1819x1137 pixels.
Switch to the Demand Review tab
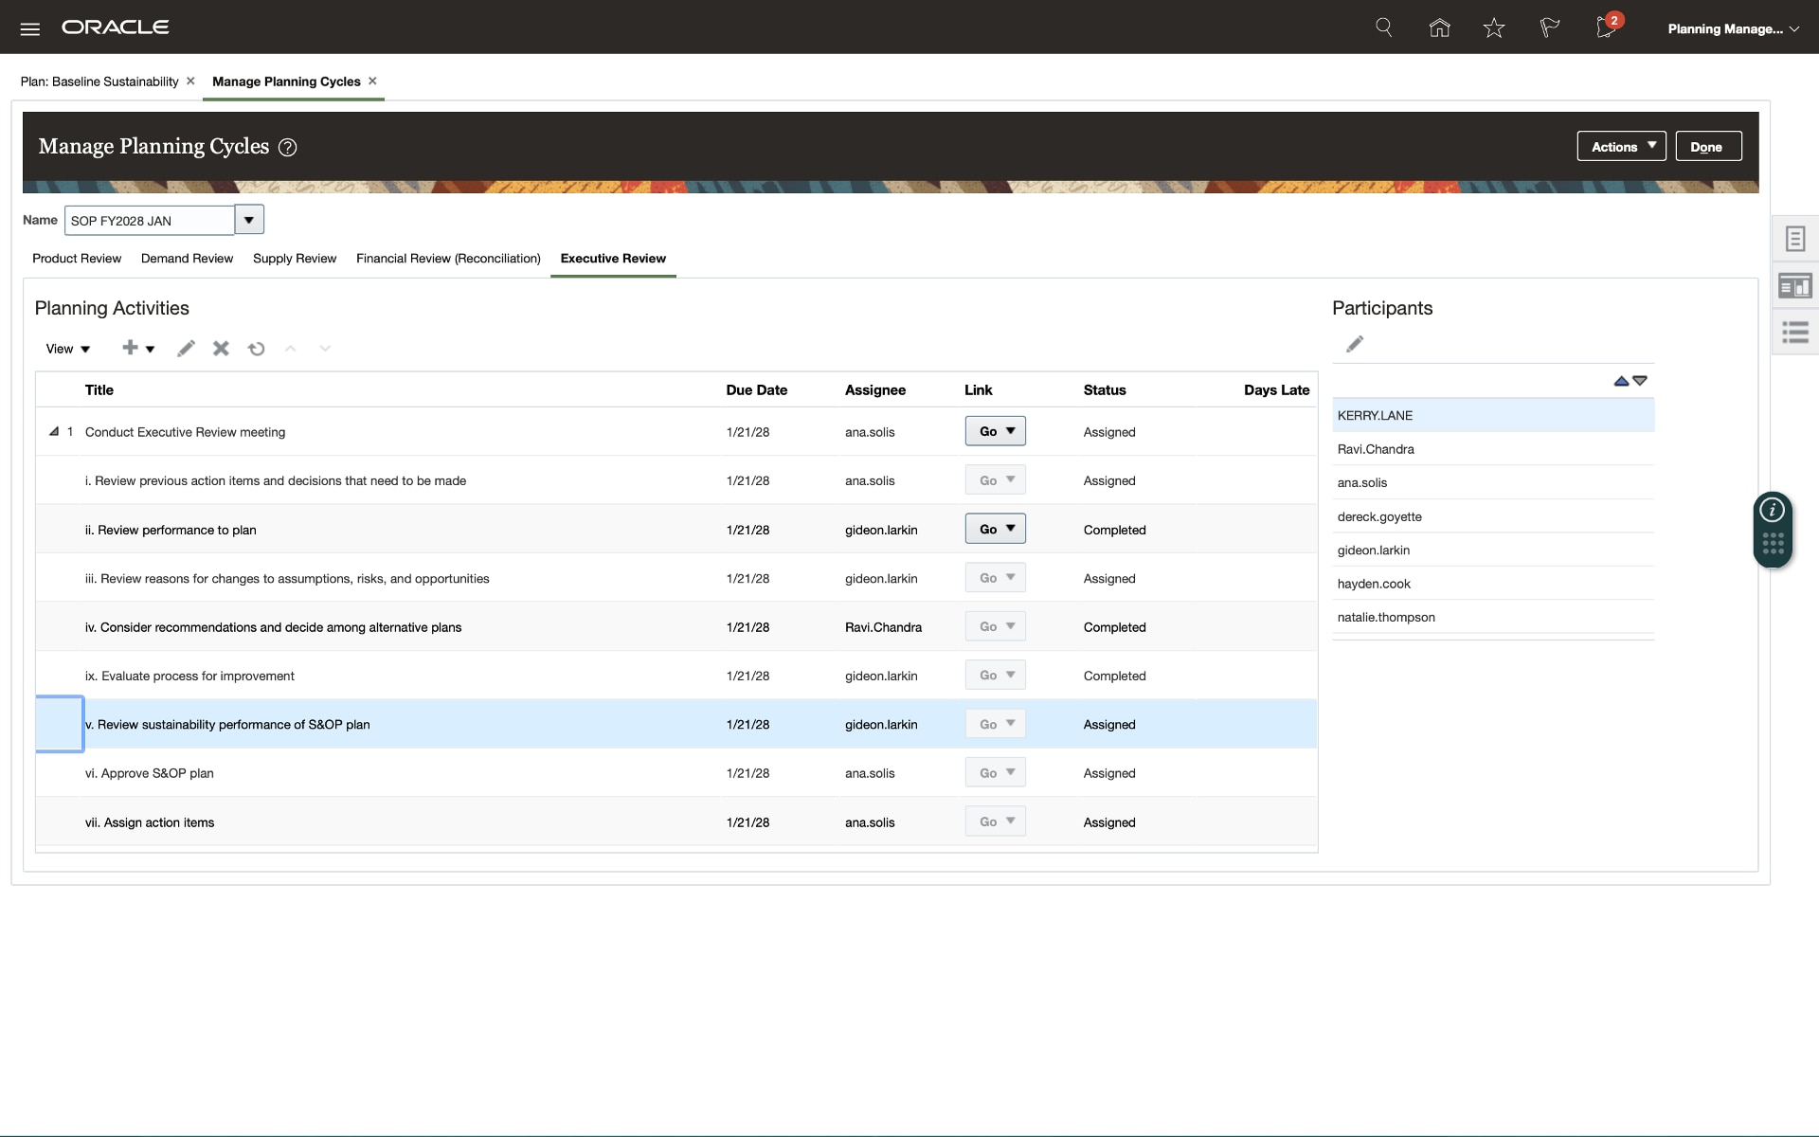click(x=187, y=259)
